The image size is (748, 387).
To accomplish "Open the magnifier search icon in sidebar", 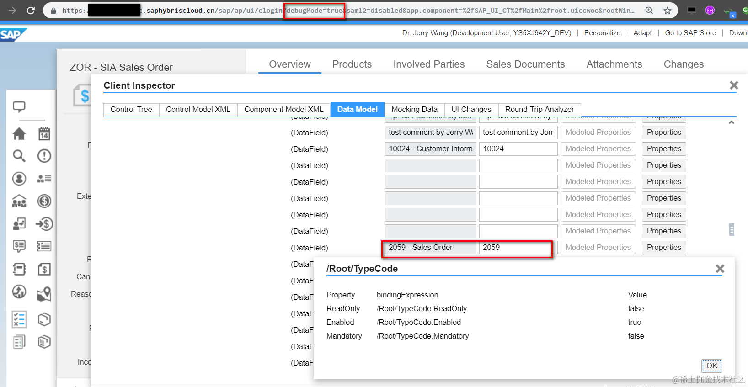I will tap(19, 156).
